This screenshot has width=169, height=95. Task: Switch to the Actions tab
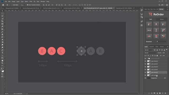point(162,47)
